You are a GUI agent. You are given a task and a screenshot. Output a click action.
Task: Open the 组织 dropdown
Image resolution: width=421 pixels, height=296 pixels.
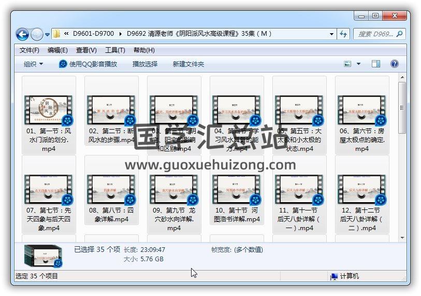(x=33, y=64)
